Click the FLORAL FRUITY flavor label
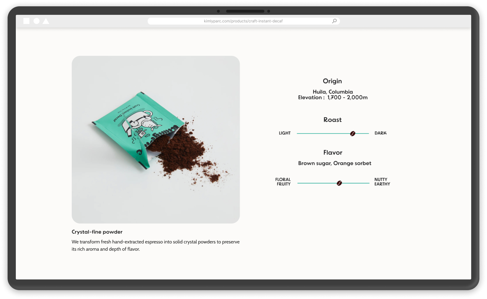487x299 pixels. [283, 182]
